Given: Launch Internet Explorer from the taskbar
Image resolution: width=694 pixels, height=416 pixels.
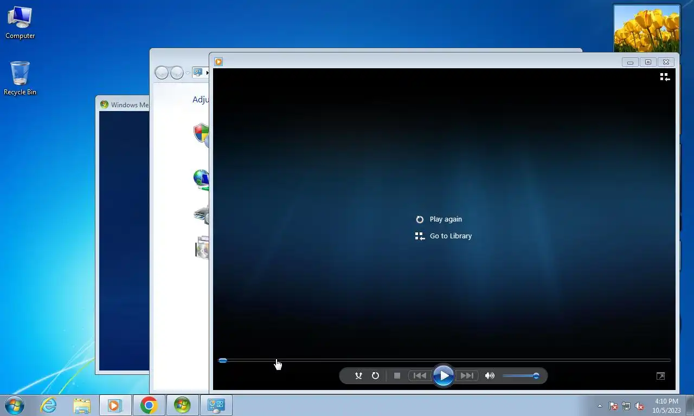Looking at the screenshot, I should pyautogui.click(x=48, y=405).
